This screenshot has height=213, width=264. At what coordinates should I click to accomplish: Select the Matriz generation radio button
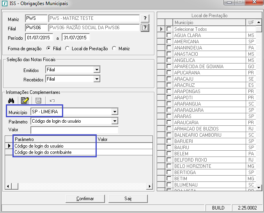click(x=114, y=48)
